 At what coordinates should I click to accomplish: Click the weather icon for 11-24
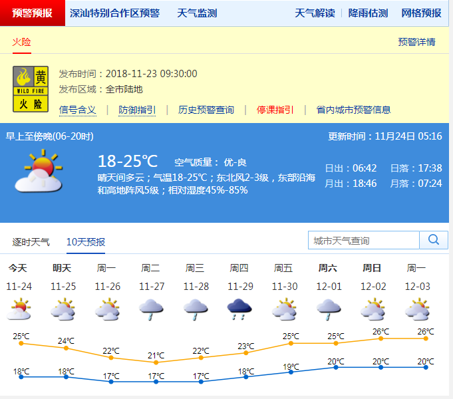coord(18,309)
